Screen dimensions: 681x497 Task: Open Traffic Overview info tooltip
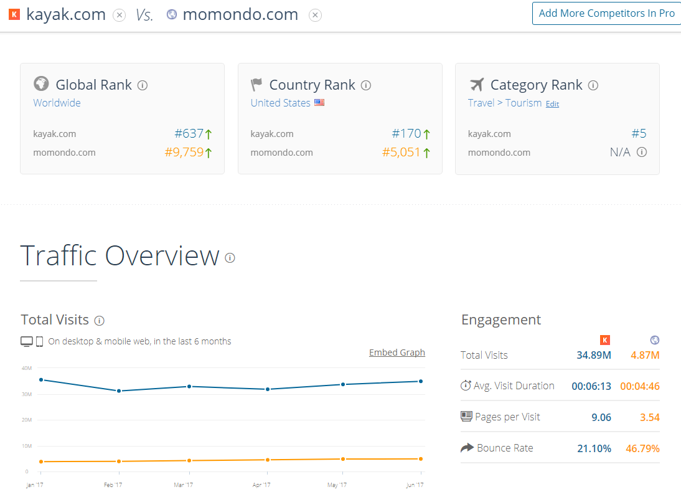[x=230, y=258]
